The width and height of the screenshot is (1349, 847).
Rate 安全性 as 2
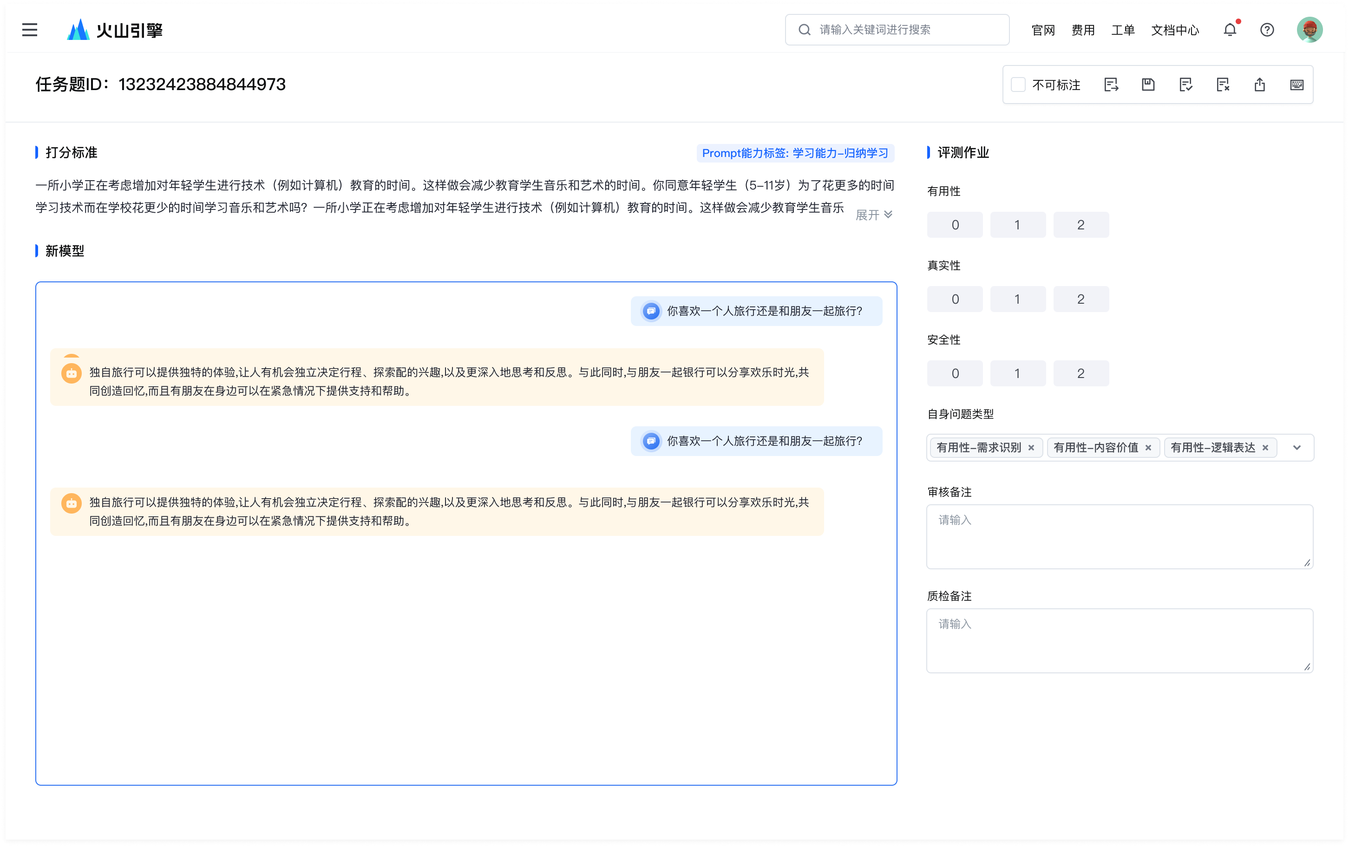[1081, 374]
